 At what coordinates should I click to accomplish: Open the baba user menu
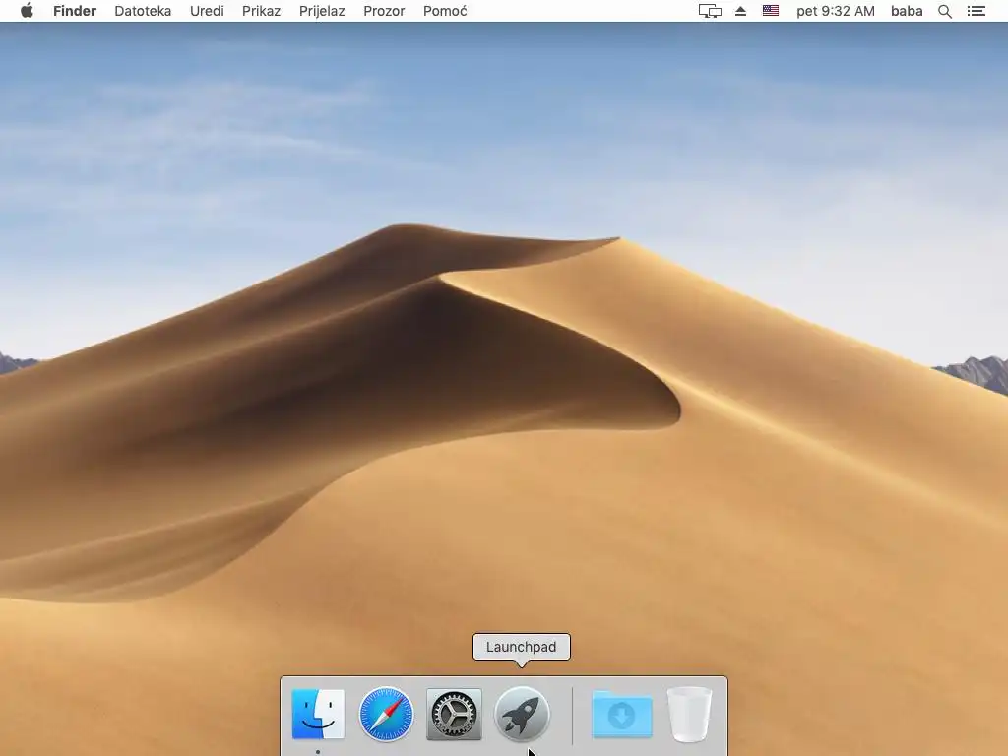tap(907, 11)
